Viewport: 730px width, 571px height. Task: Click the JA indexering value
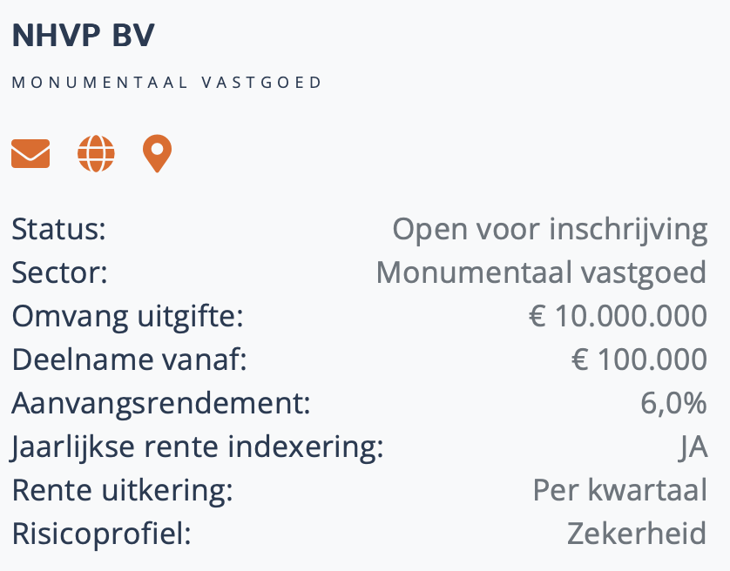[x=693, y=447]
